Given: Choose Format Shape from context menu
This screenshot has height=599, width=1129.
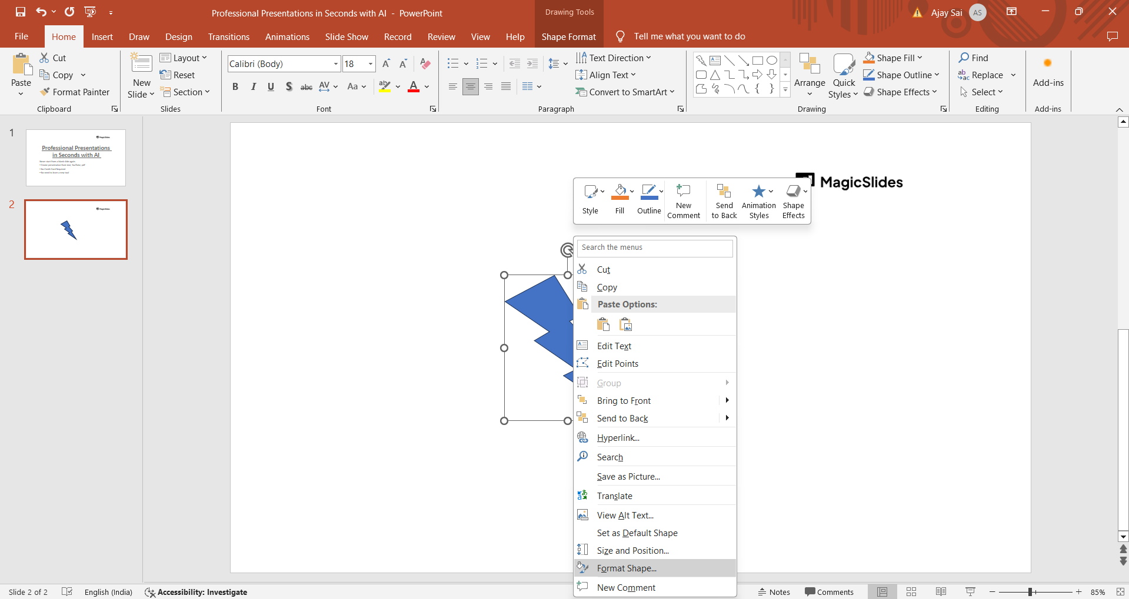Looking at the screenshot, I should [627, 568].
